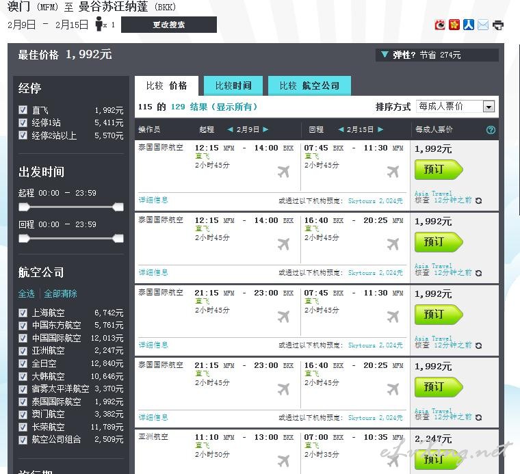
Task: Open 详细信息 for 21:15 / 16:40 flight
Action: [x=153, y=417]
